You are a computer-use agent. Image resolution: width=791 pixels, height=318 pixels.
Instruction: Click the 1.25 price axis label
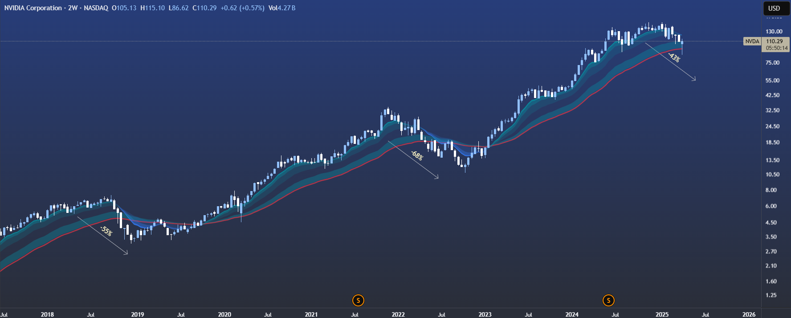tap(771, 295)
